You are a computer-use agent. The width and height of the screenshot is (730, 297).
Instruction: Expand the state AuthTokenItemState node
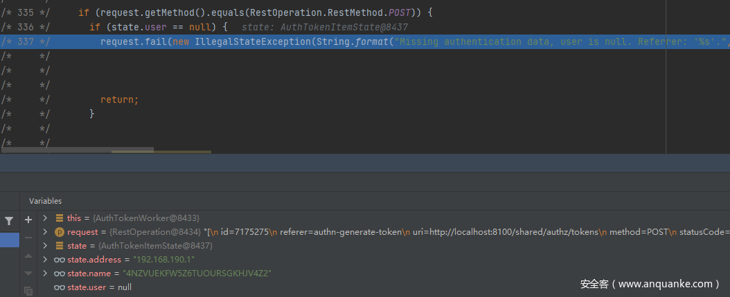pyautogui.click(x=46, y=246)
